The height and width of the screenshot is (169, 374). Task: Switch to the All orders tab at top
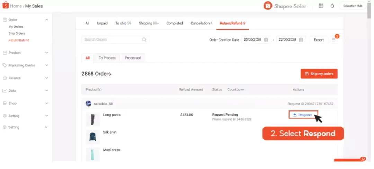pyautogui.click(x=87, y=23)
